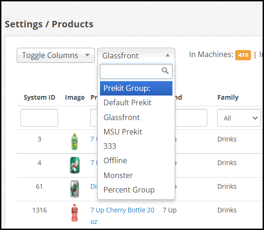Click the search magnifier icon in dropdown
Viewport: 264px width, 230px height.
pyautogui.click(x=165, y=71)
